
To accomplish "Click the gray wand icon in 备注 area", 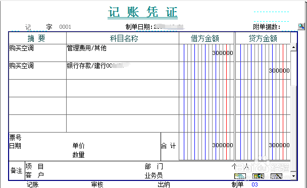I will 276,176.
